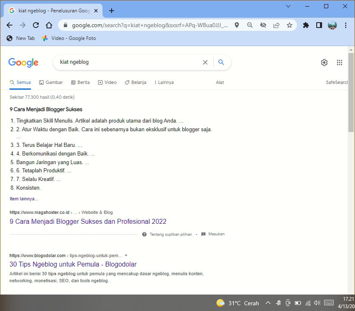
Task: Expand blogodolar result options arrow
Action: pyautogui.click(x=126, y=255)
